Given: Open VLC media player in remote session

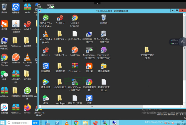Looking at the screenshot, I should coord(46,34).
